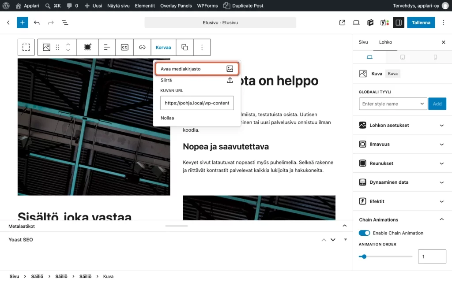
Task: Click Duplicate Post in admin bar
Action: (x=243, y=5)
